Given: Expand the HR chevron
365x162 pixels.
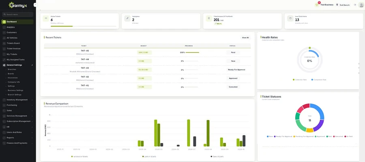Looking at the screenshot, I should pos(32,127).
